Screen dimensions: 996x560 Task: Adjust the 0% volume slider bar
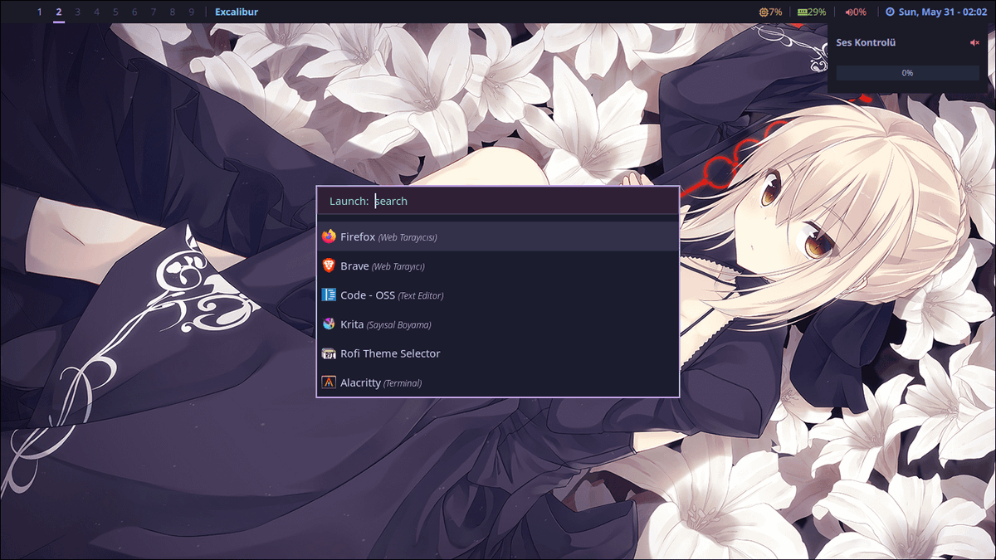[x=907, y=73]
